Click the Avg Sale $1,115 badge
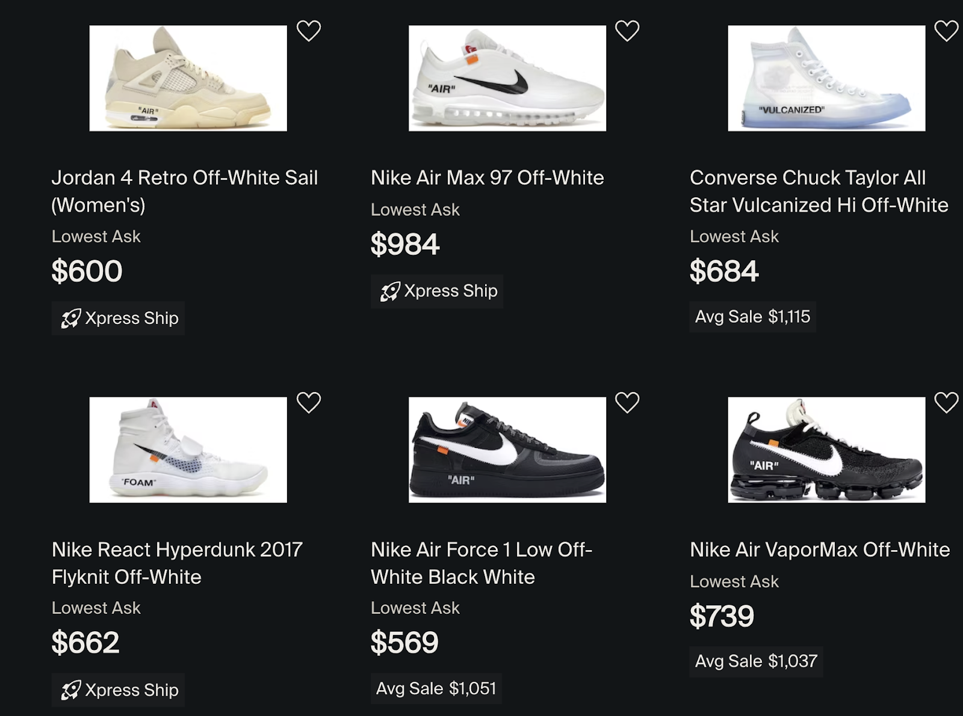This screenshot has width=963, height=716. tap(752, 317)
